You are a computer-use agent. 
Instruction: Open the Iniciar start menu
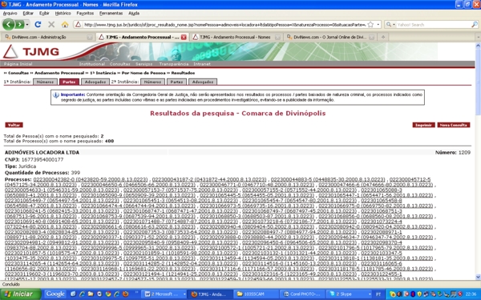click(21, 294)
